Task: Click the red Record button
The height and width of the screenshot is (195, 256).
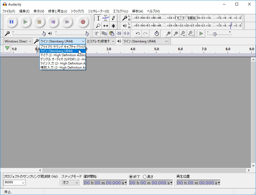Action: [83, 22]
